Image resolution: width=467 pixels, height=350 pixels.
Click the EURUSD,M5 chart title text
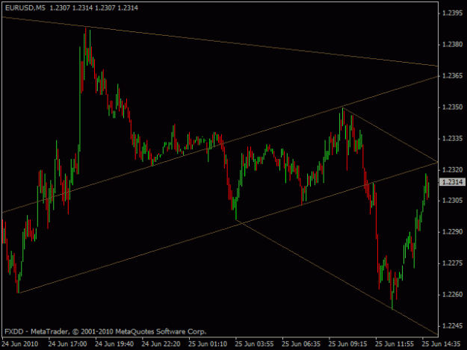coord(25,8)
